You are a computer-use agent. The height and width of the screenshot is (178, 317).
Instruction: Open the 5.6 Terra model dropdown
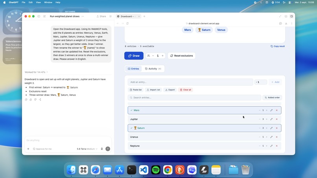(87, 149)
